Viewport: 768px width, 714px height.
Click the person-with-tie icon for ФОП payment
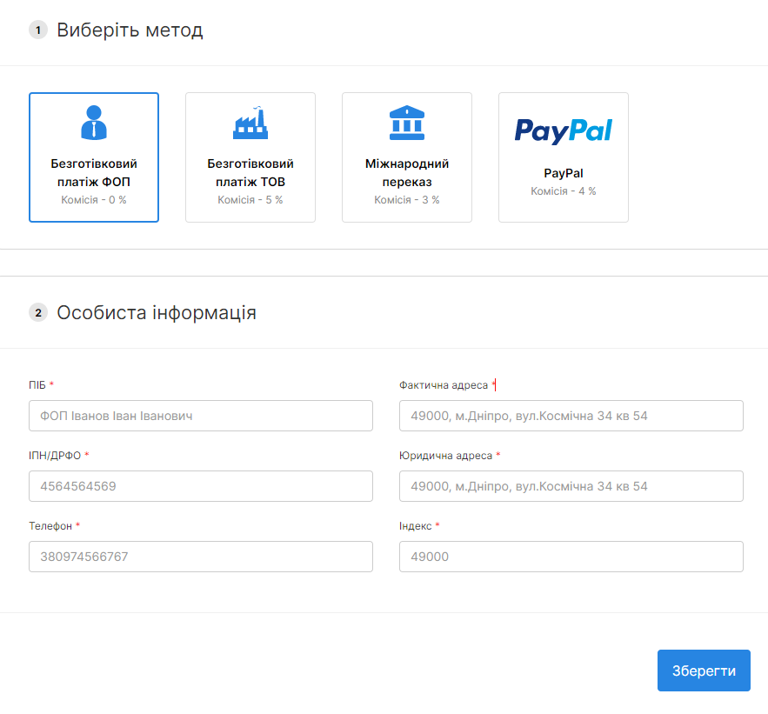(94, 123)
